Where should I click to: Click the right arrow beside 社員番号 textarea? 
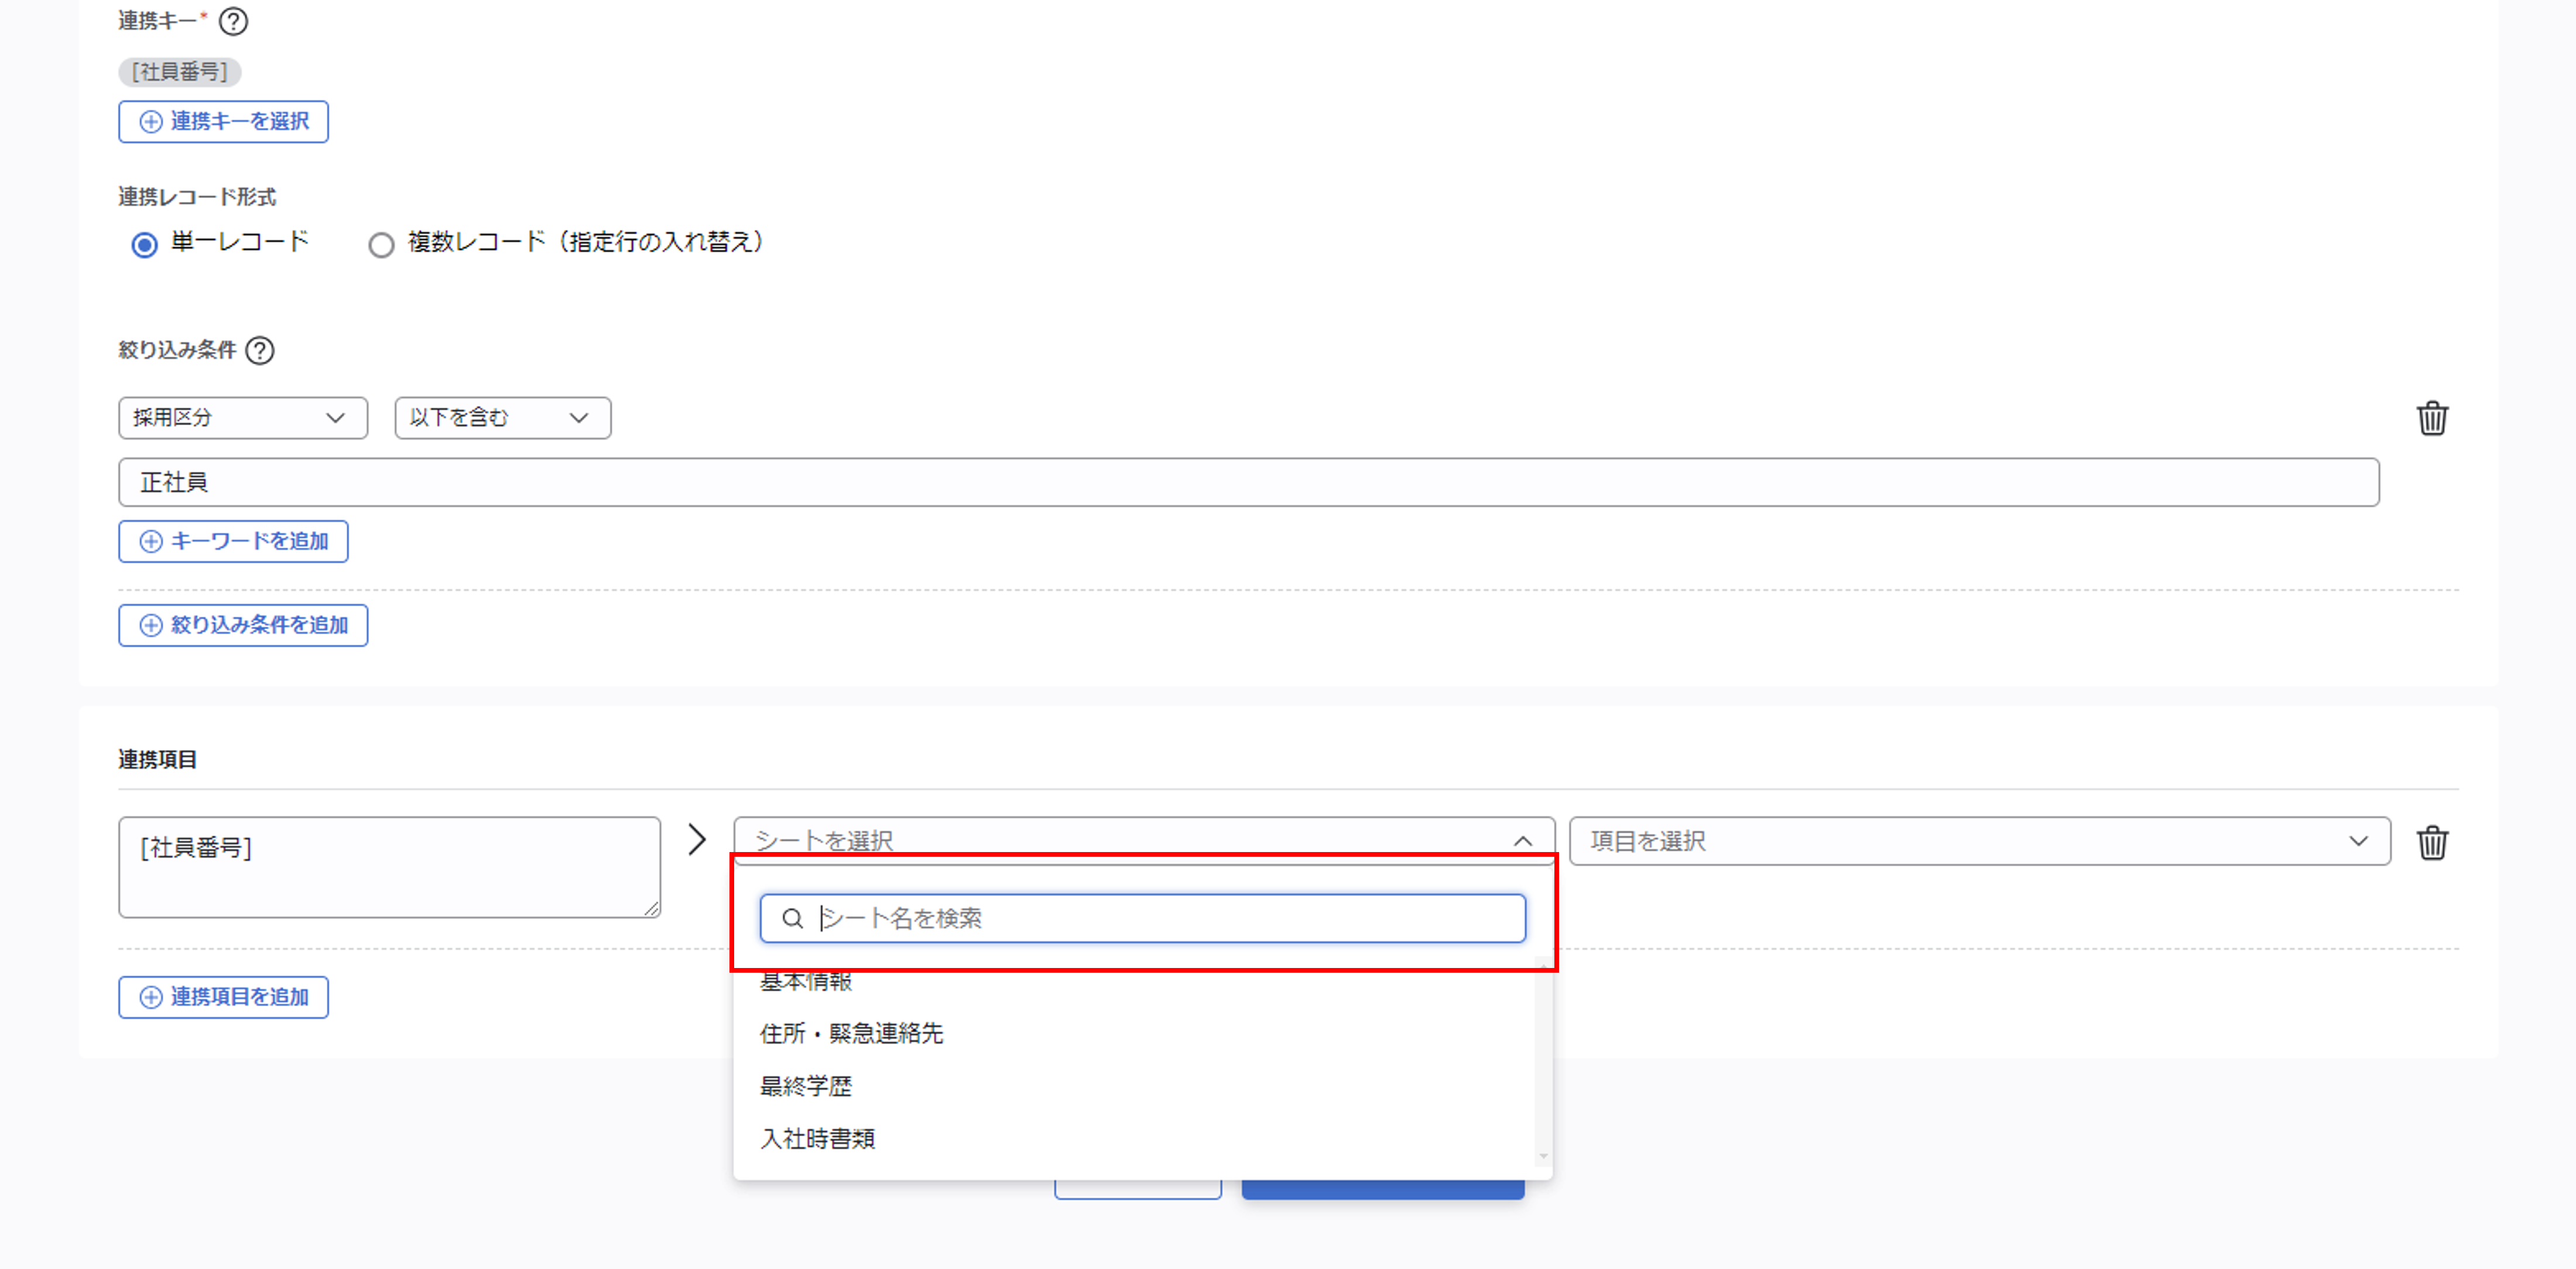697,839
